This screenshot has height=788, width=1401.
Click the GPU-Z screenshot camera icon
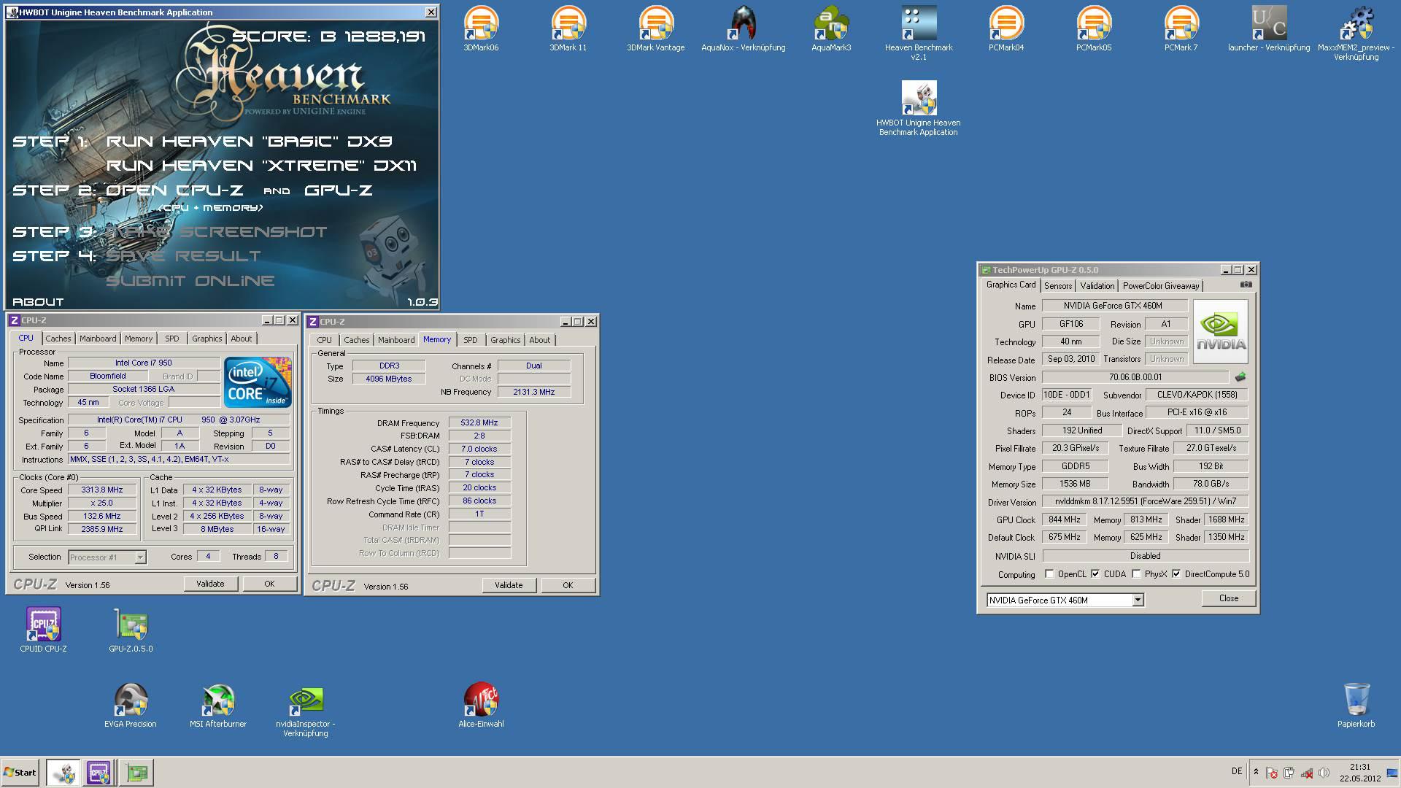click(x=1246, y=285)
